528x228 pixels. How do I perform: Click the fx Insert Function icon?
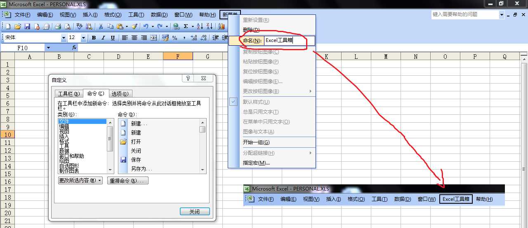coord(74,48)
